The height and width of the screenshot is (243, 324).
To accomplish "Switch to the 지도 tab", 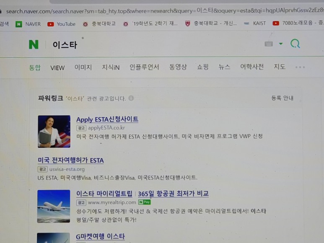I will pyautogui.click(x=280, y=67).
